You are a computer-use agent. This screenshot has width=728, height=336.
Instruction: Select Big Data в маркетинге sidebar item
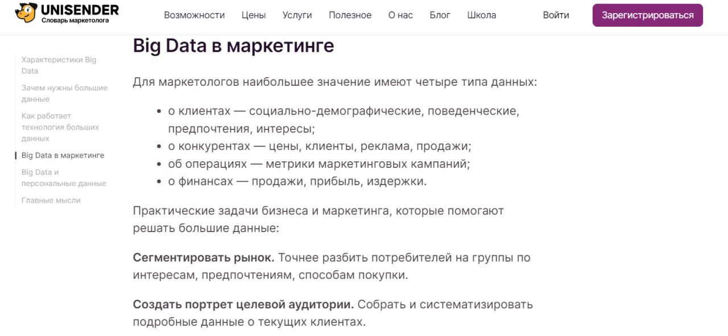(x=63, y=156)
